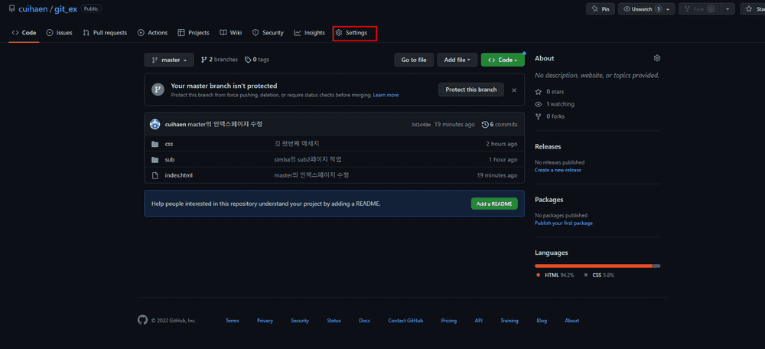Click the Fork button

pyautogui.click(x=700, y=9)
